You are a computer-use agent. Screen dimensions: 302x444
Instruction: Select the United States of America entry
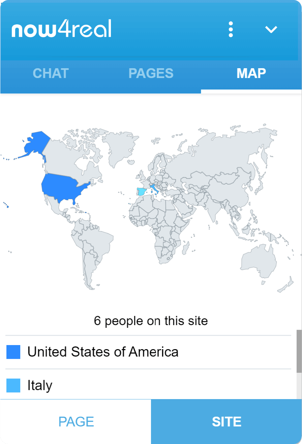coord(148,352)
